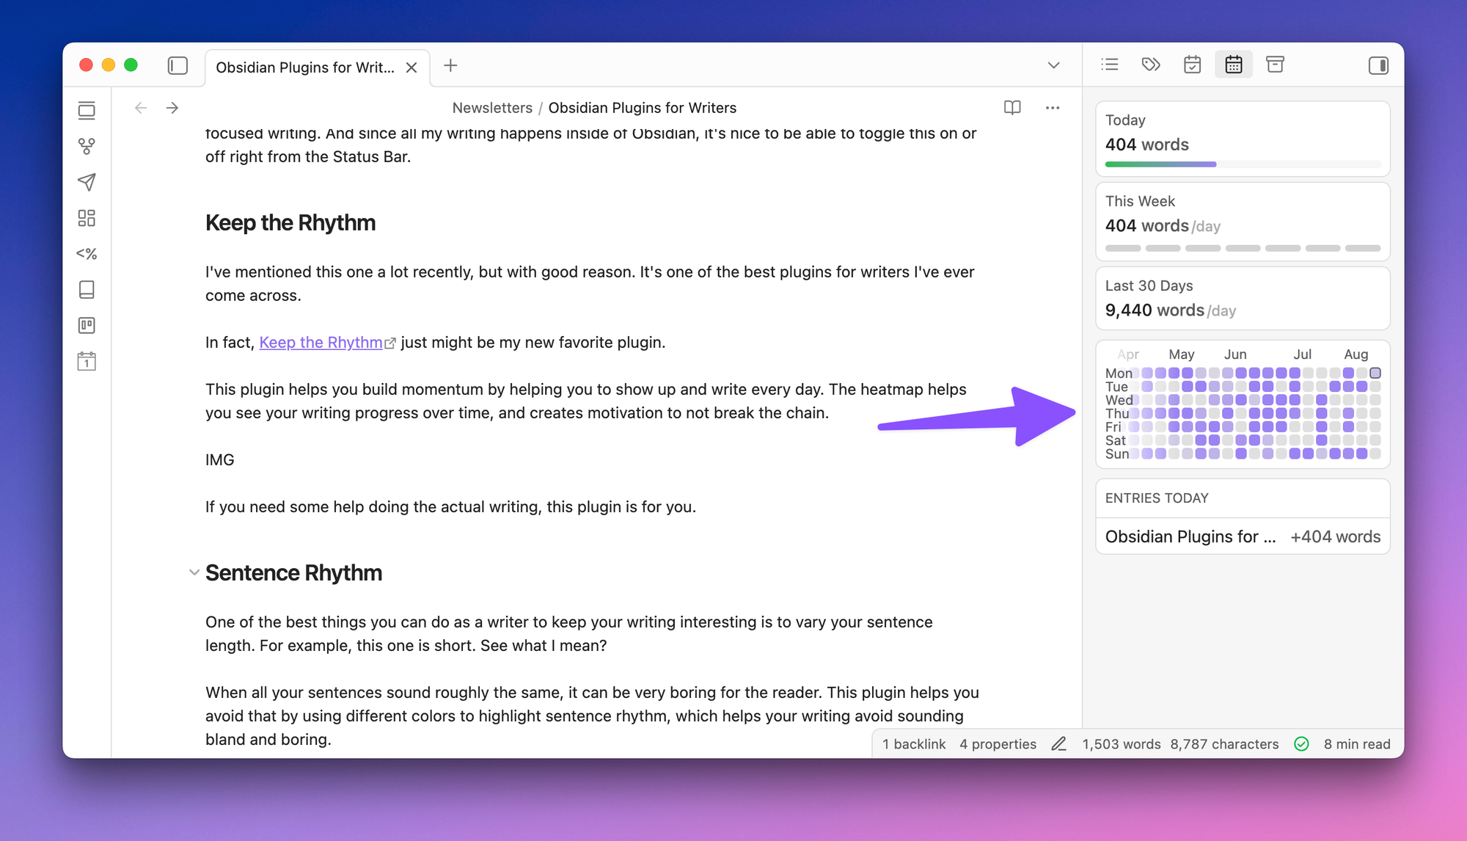
Task: Open the graph view icon
Action: tap(87, 146)
